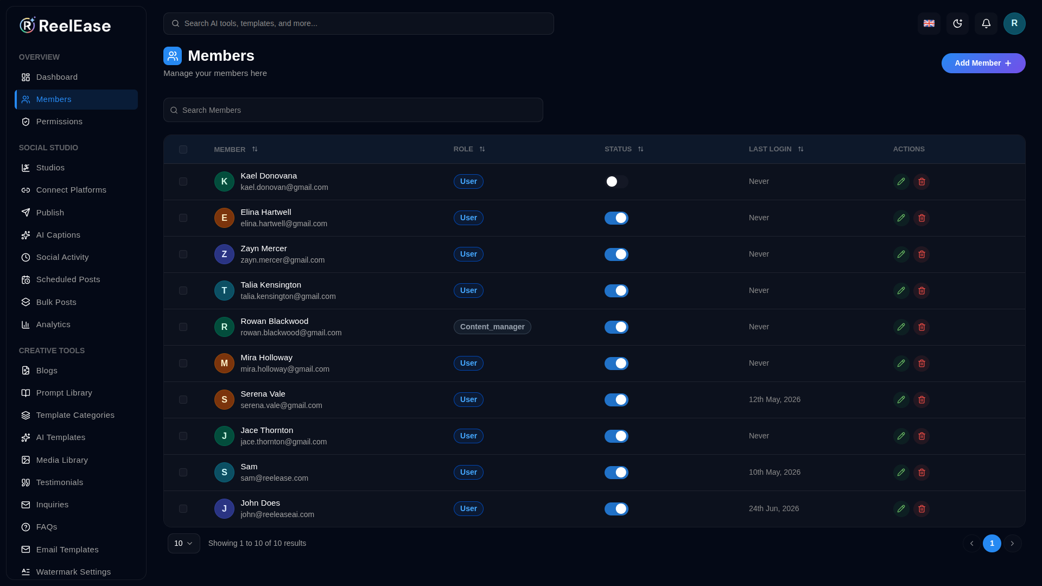Screen dimensions: 1042x586
Task: Edit Jace Thornton with the pencil icon
Action: (x=901, y=436)
